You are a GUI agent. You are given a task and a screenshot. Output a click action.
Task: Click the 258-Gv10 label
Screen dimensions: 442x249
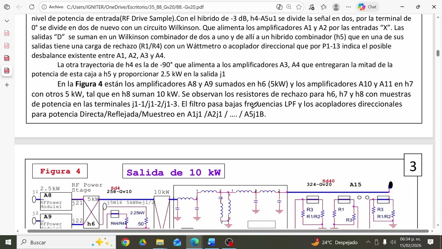coord(119,192)
